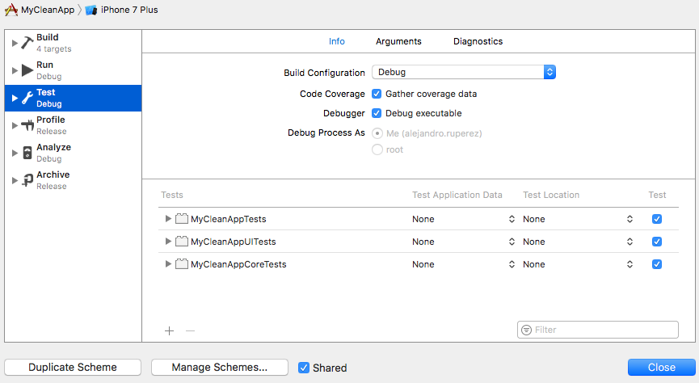Click the Test wrench icon
699x383 pixels.
point(27,98)
